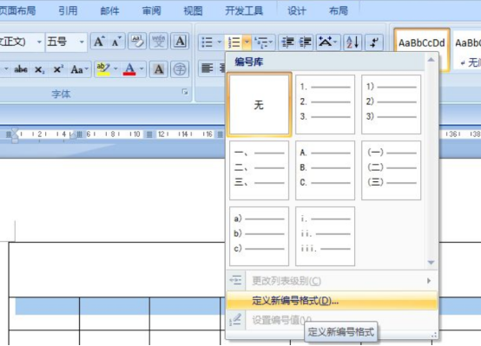Close the Numbering dropdown arrow
The image size is (481, 346).
pos(247,42)
